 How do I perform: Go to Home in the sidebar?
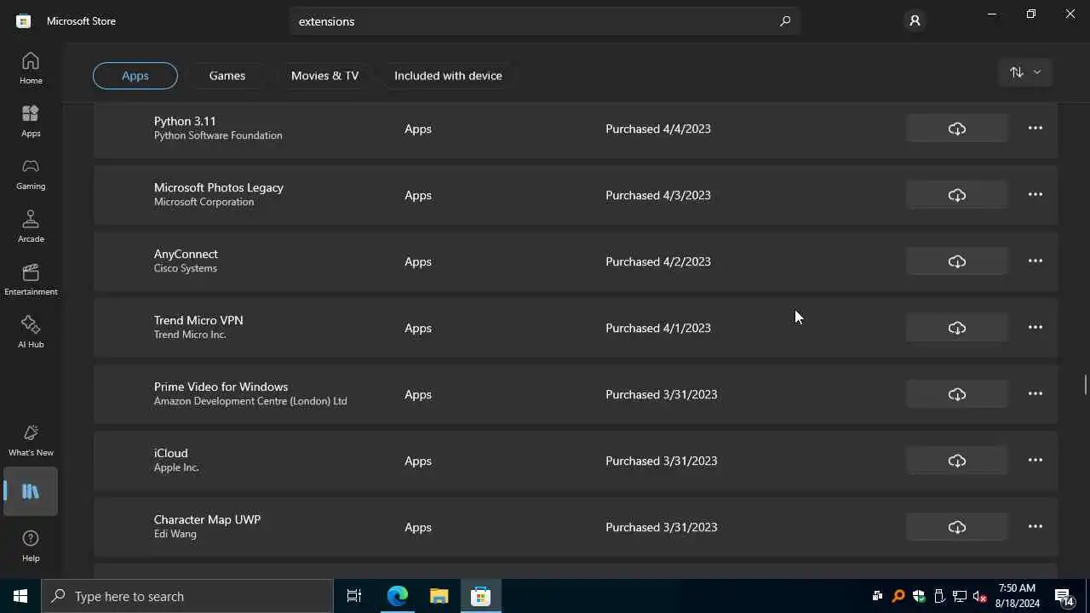click(x=31, y=68)
